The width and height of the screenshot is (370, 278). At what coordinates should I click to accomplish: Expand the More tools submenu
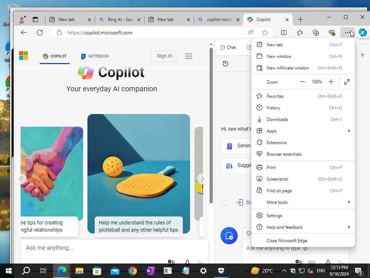pyautogui.click(x=303, y=202)
